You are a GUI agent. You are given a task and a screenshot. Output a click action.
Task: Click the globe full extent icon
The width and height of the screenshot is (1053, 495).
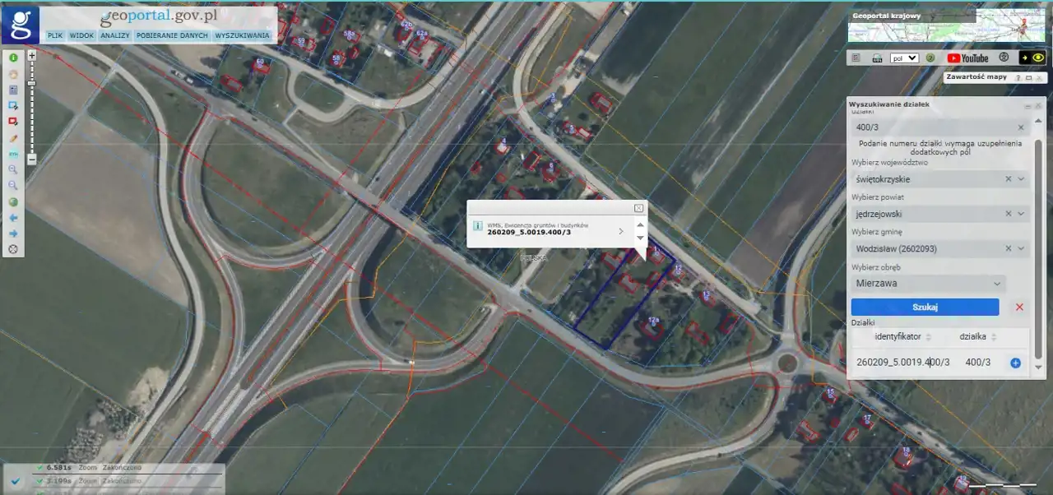coord(13,201)
